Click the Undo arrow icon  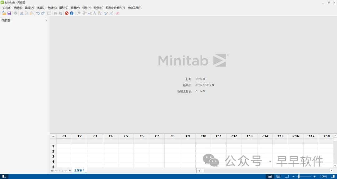pyautogui.click(x=38, y=13)
